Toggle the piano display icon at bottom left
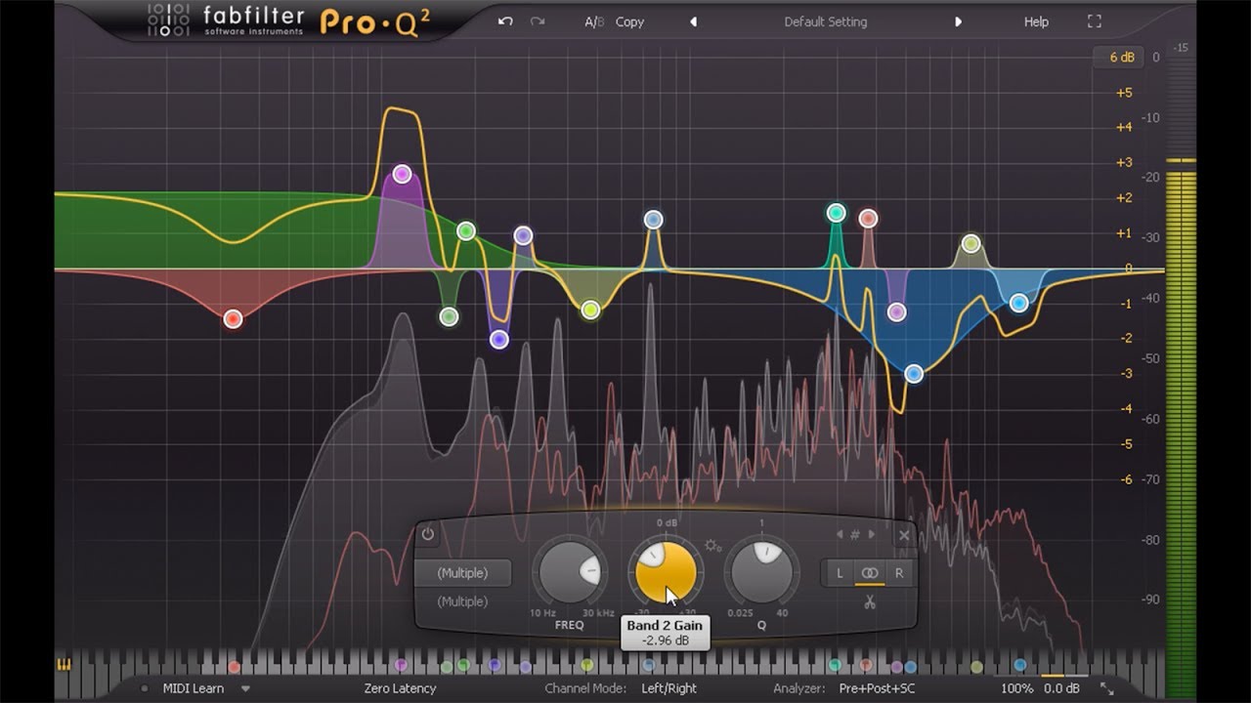 [x=65, y=665]
